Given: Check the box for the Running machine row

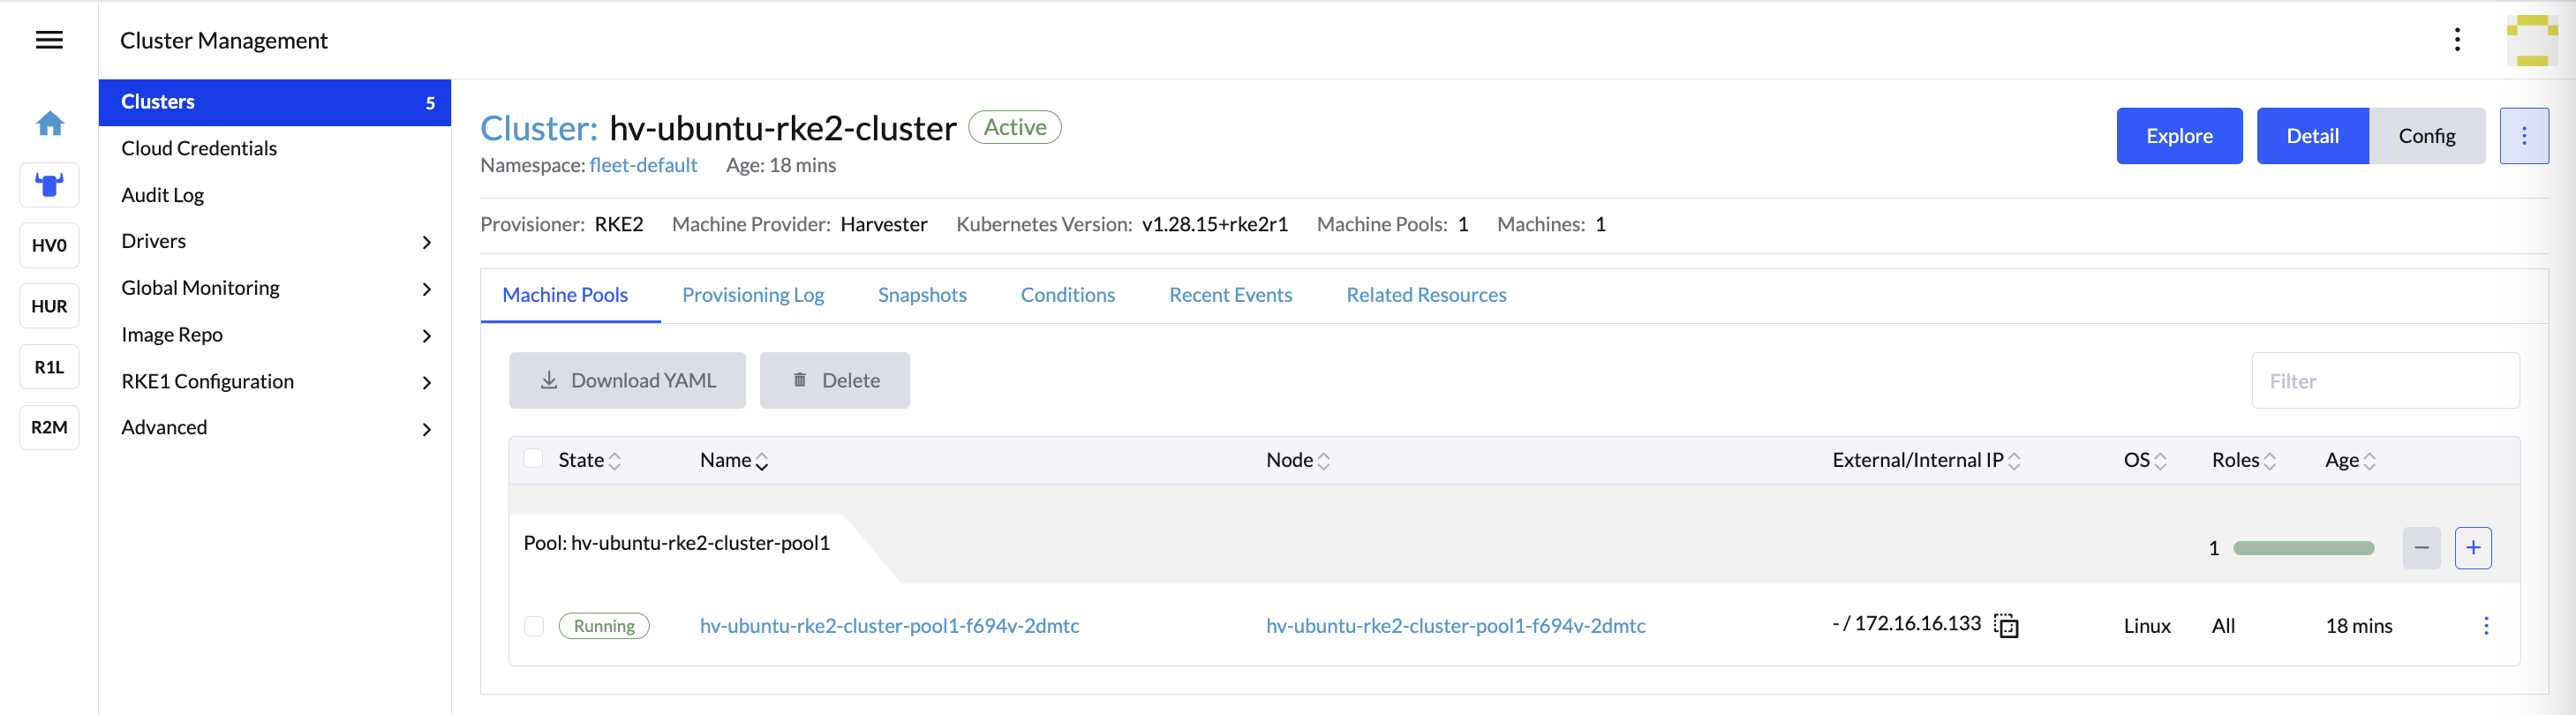Looking at the screenshot, I should (534, 626).
